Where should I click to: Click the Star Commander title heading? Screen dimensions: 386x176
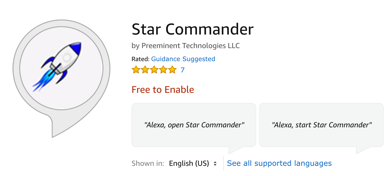coord(192,29)
